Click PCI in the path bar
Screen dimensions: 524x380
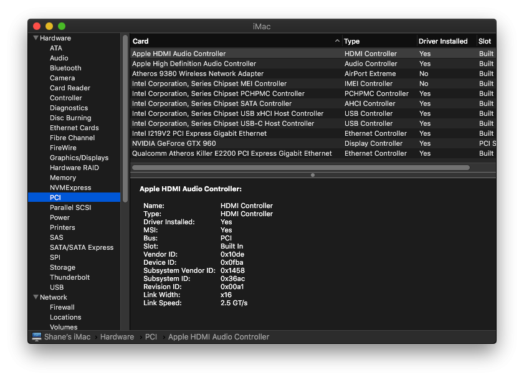(x=151, y=337)
